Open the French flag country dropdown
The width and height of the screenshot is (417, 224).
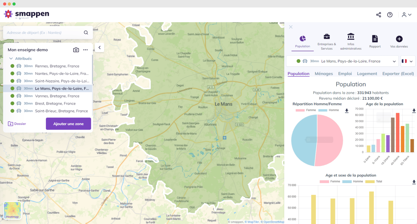407,61
